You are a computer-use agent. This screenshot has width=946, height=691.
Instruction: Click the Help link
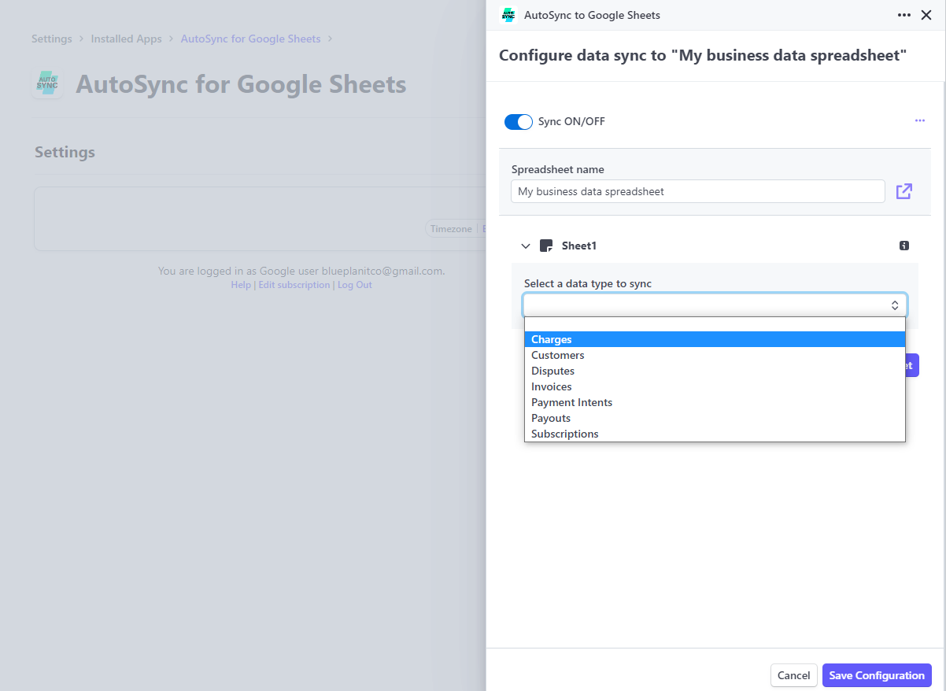point(241,285)
